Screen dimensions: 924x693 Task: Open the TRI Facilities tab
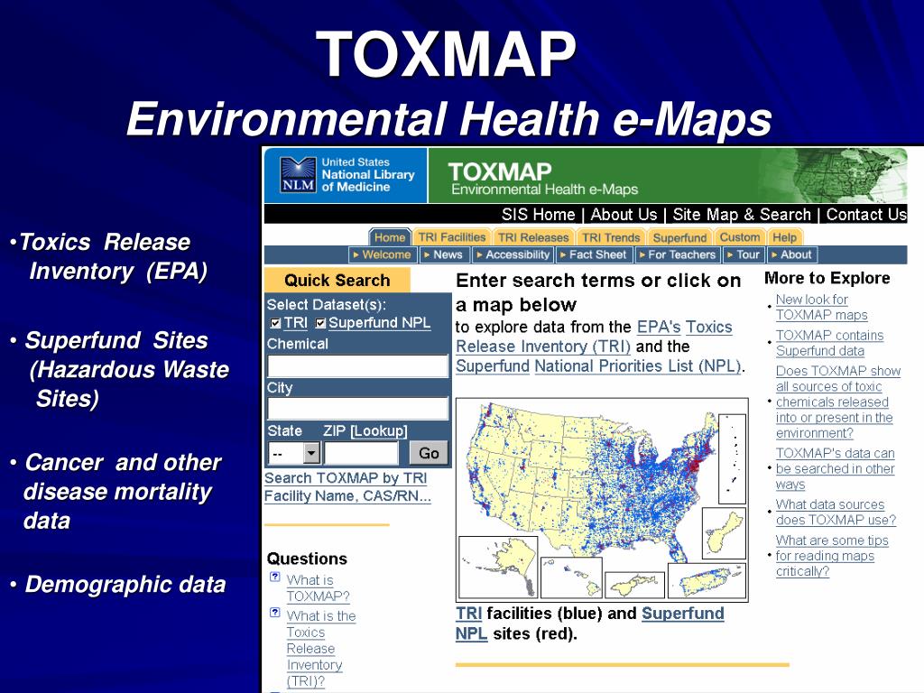coord(452,237)
